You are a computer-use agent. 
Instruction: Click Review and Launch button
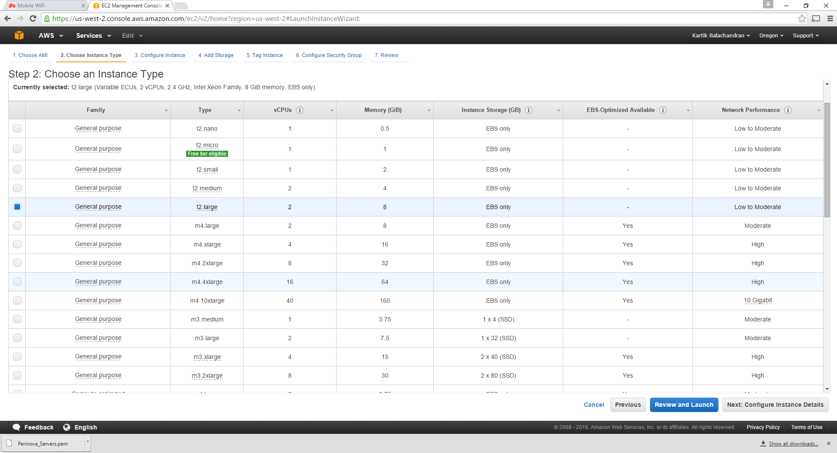684,405
